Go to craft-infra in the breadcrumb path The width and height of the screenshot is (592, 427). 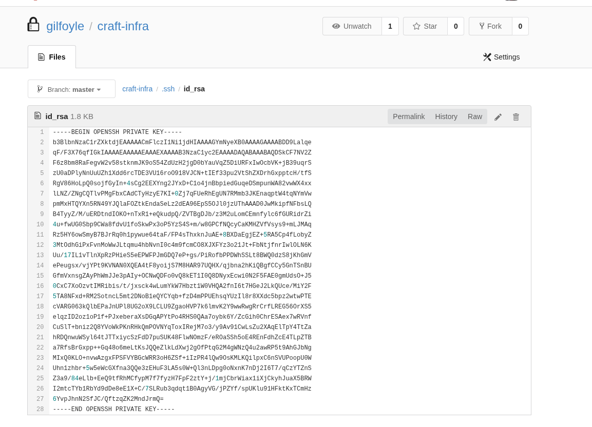point(138,89)
